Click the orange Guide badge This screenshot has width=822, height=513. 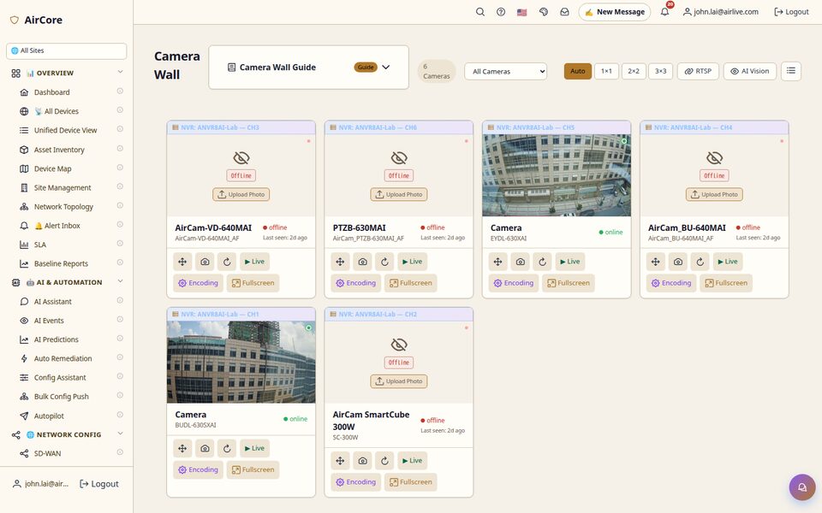coord(366,67)
